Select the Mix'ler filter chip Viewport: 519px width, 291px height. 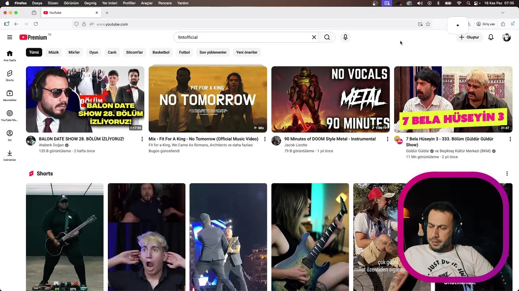coord(74,52)
